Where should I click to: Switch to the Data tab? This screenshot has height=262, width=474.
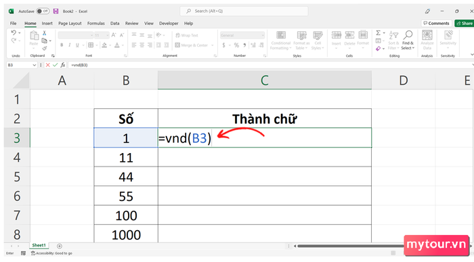(x=115, y=23)
